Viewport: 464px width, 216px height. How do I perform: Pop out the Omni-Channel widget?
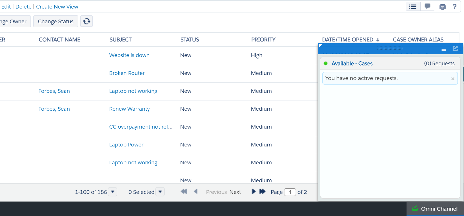point(455,49)
